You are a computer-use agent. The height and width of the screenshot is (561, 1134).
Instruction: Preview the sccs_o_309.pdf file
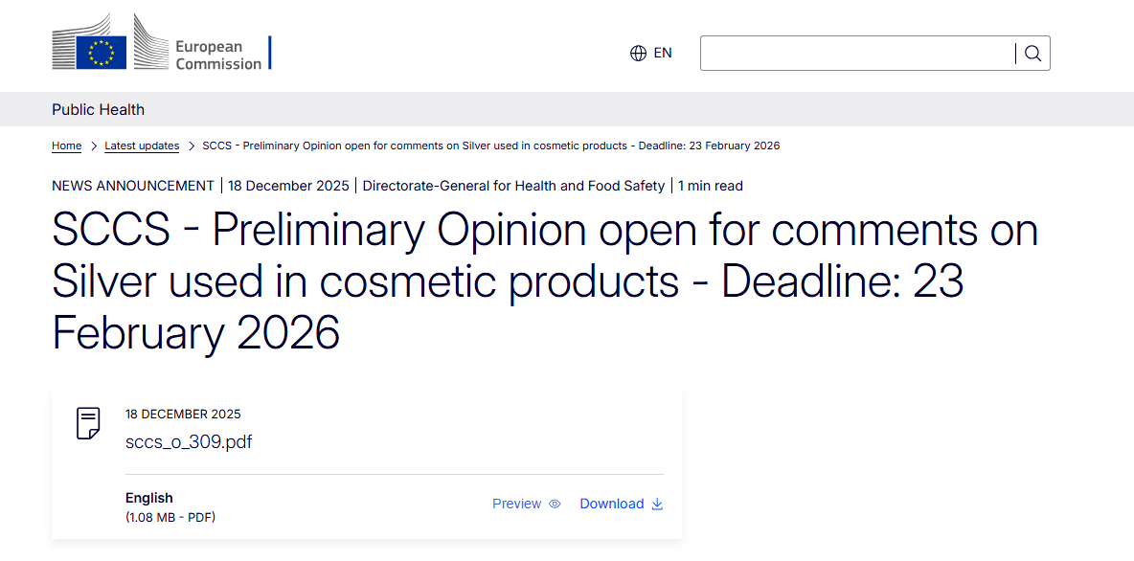(517, 505)
